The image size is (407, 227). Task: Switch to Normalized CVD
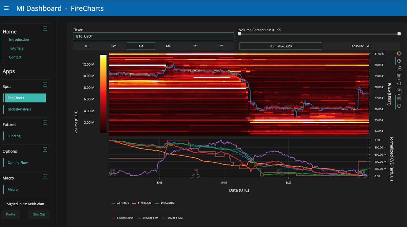coord(280,46)
